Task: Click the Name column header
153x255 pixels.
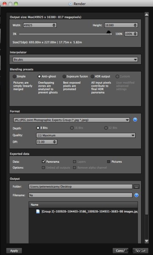Action: (x=83, y=205)
